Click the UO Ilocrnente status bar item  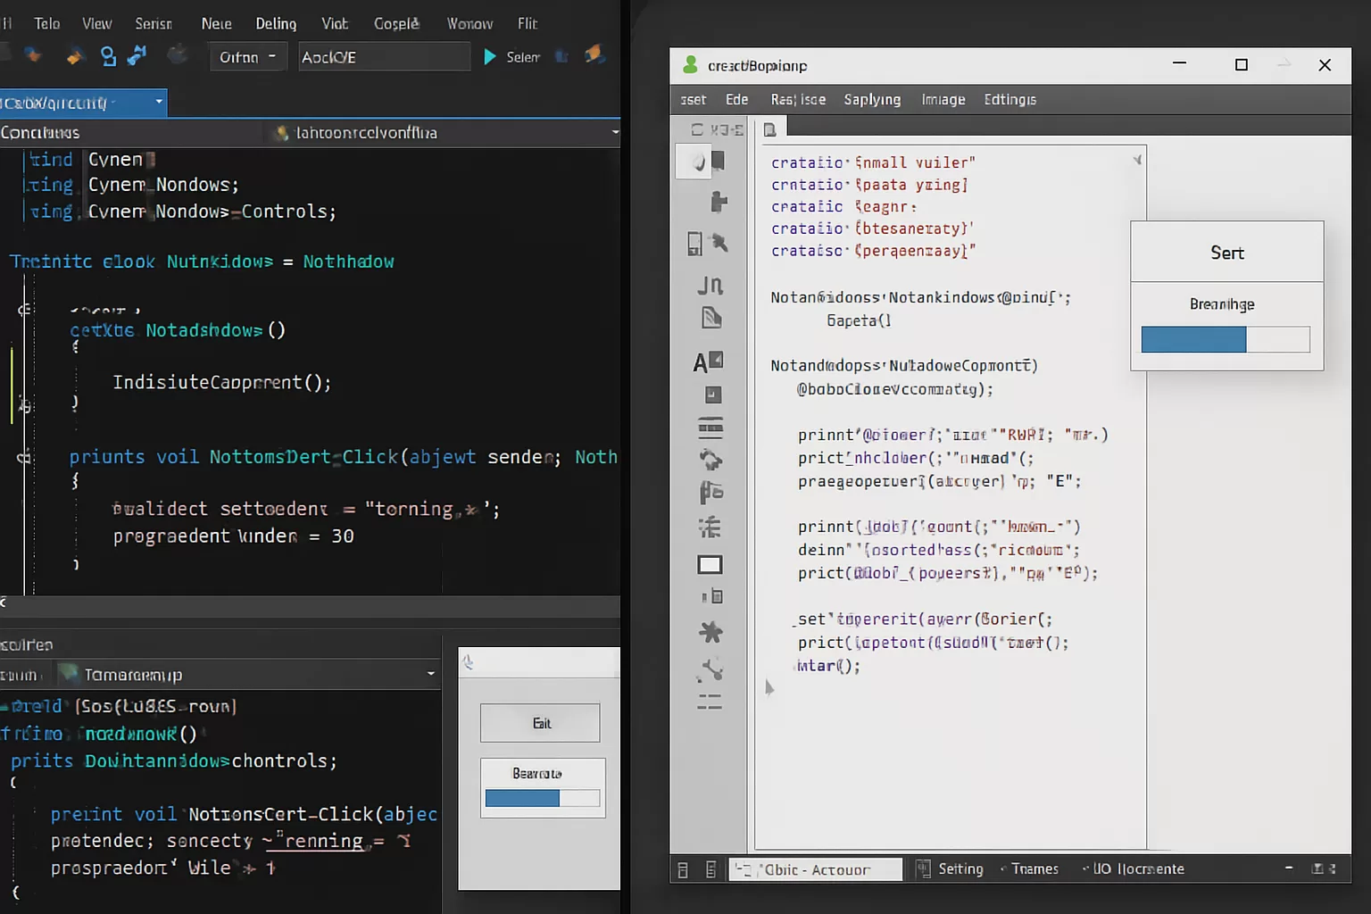[x=1138, y=868]
